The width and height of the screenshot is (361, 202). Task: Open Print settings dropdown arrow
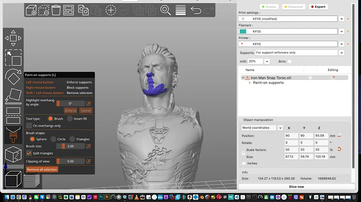341,19
